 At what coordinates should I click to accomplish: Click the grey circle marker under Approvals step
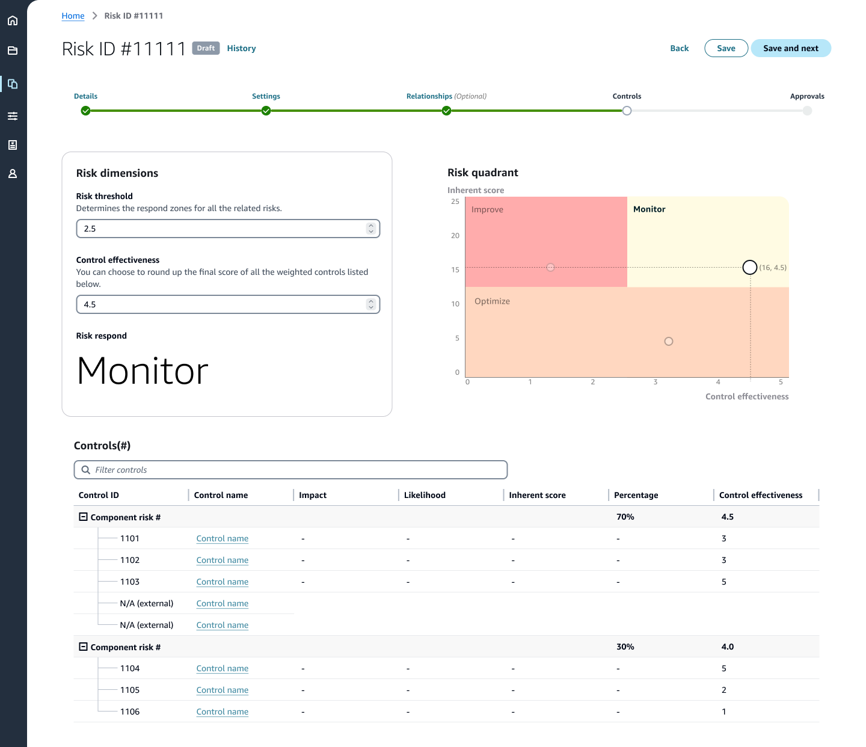(807, 111)
